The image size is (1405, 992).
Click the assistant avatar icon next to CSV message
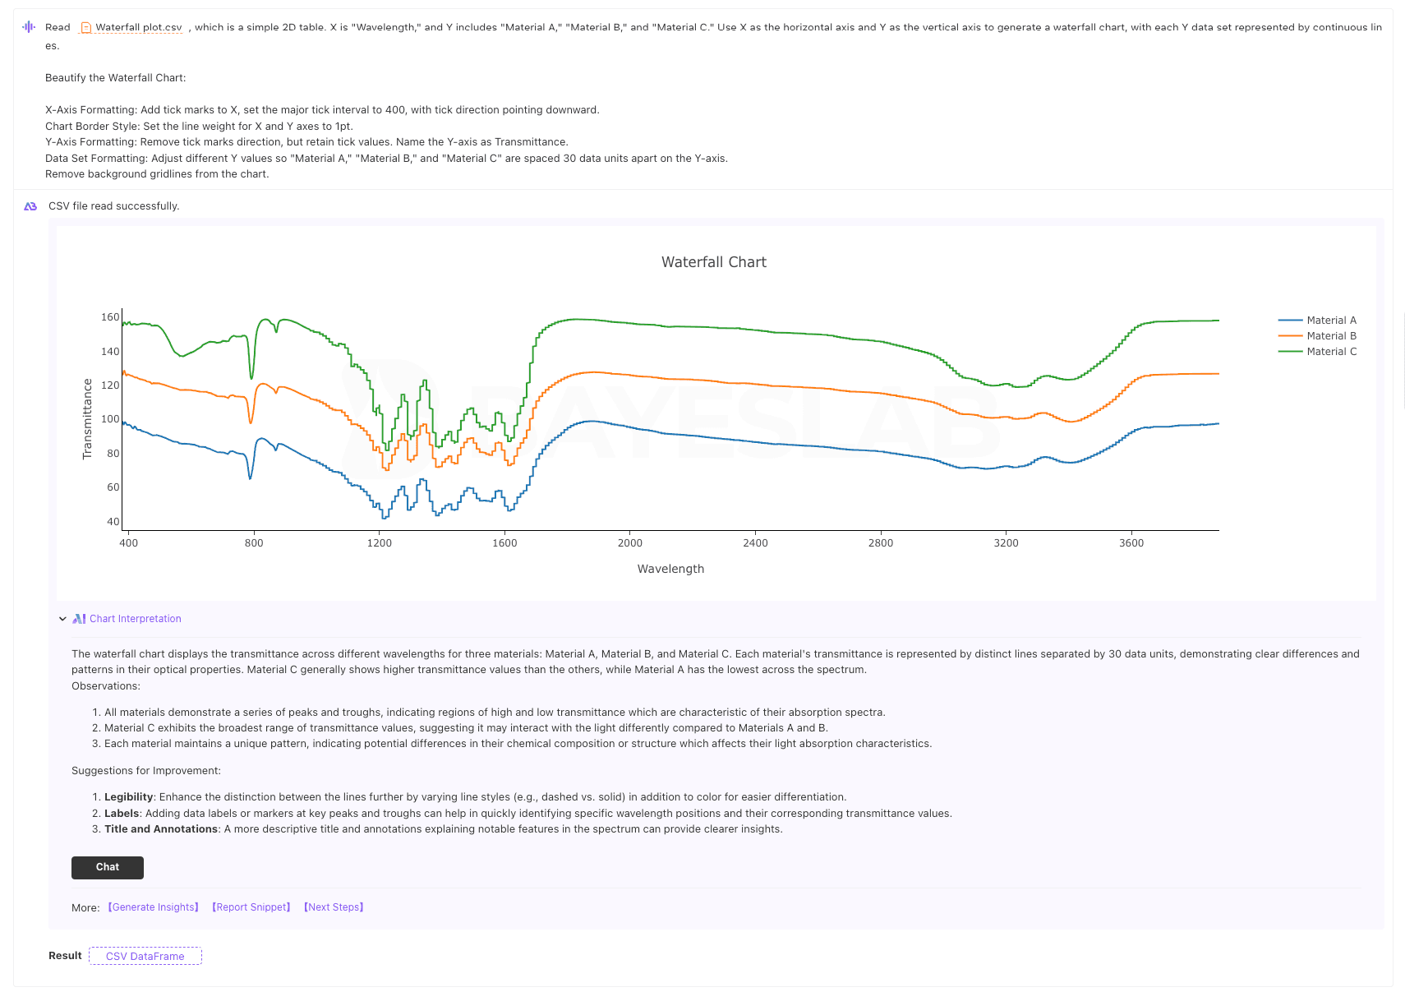pyautogui.click(x=30, y=206)
